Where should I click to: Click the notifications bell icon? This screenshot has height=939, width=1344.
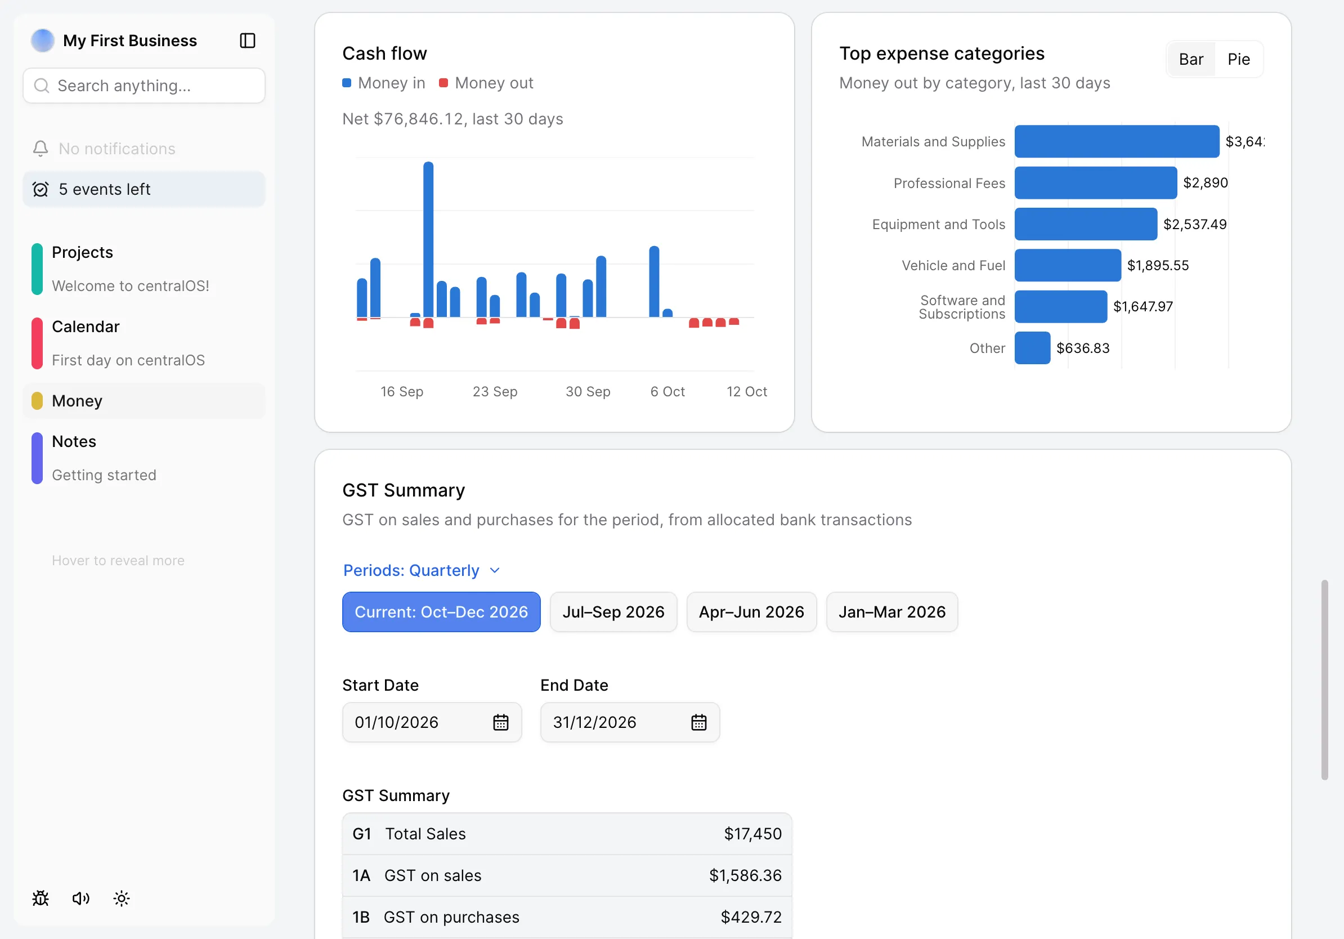point(41,149)
